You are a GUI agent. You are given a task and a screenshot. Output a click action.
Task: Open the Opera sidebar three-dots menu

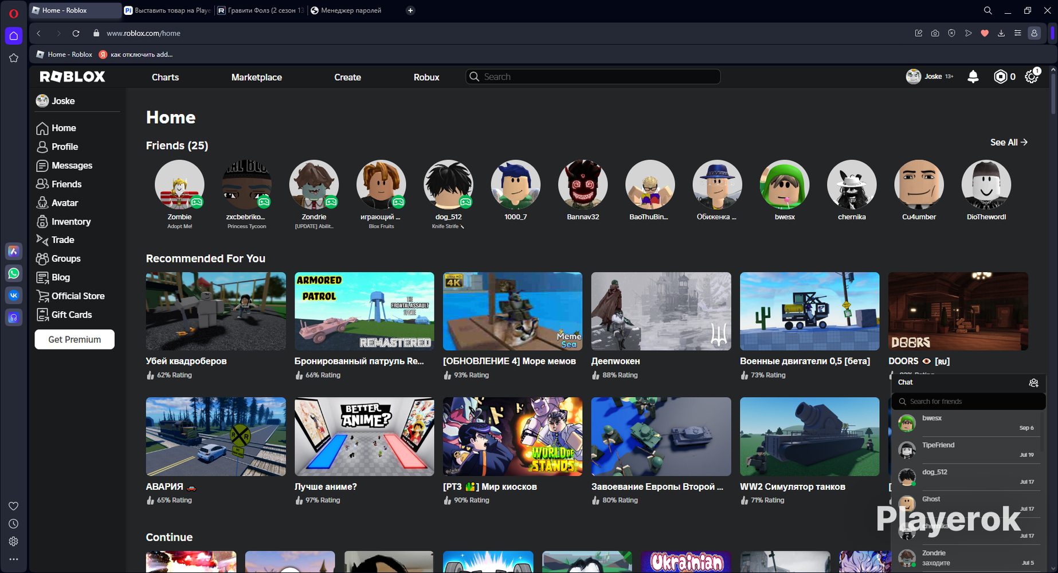(x=14, y=559)
